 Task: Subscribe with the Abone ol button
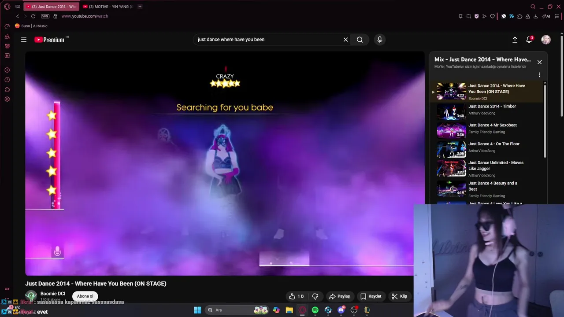click(x=85, y=296)
